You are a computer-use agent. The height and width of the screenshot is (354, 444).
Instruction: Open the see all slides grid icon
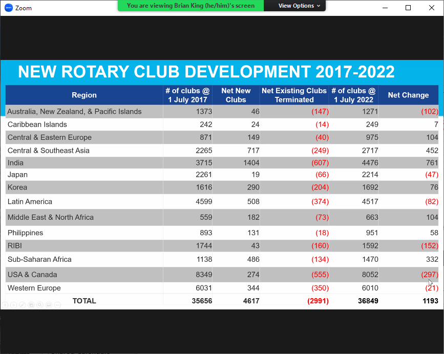click(x=31, y=305)
